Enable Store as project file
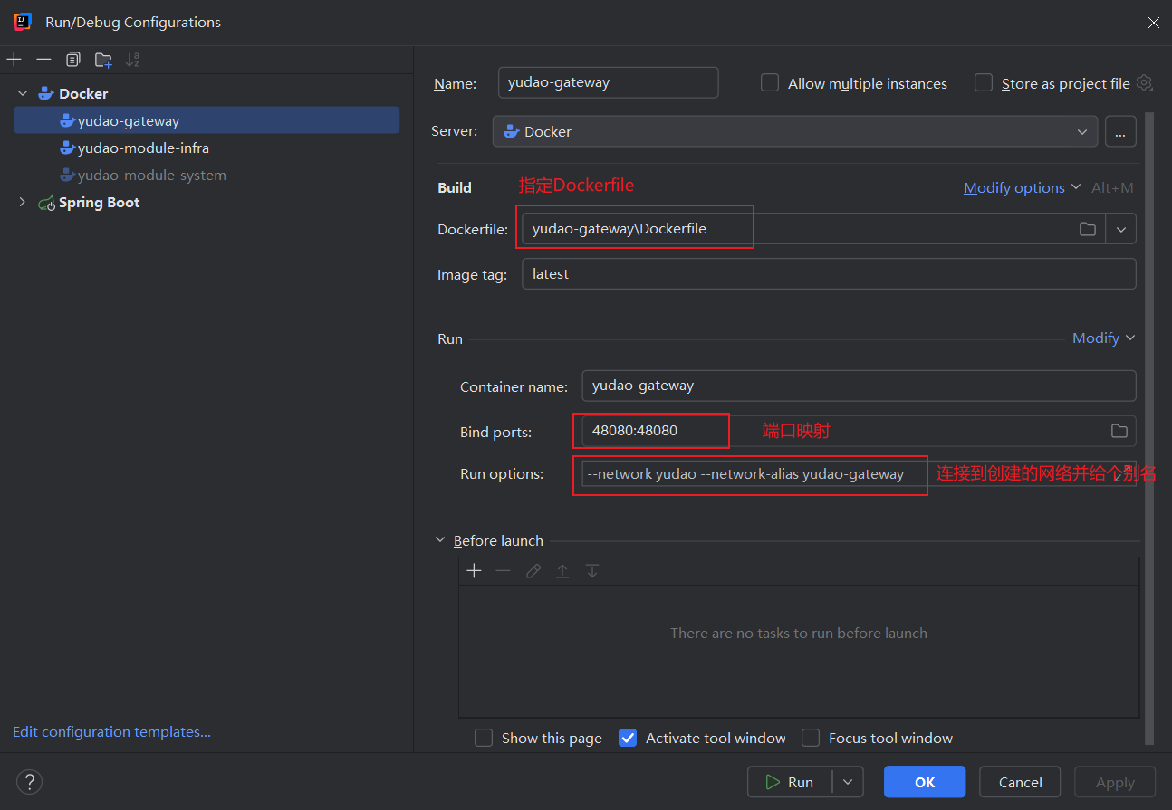This screenshot has width=1172, height=810. (984, 83)
